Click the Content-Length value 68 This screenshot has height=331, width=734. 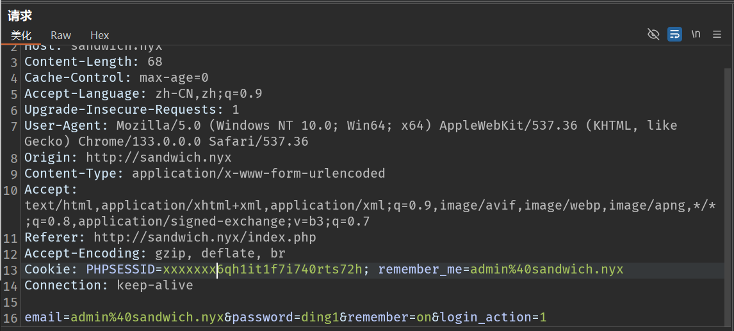coord(154,62)
